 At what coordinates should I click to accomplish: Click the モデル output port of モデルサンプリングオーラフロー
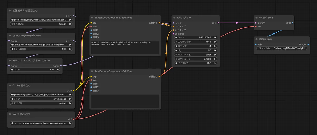(x=61, y=66)
